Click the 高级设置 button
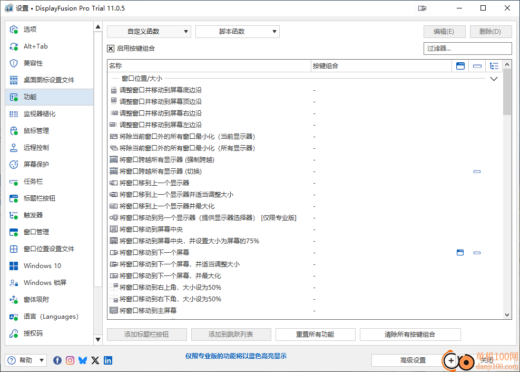The width and height of the screenshot is (520, 372). [x=413, y=360]
